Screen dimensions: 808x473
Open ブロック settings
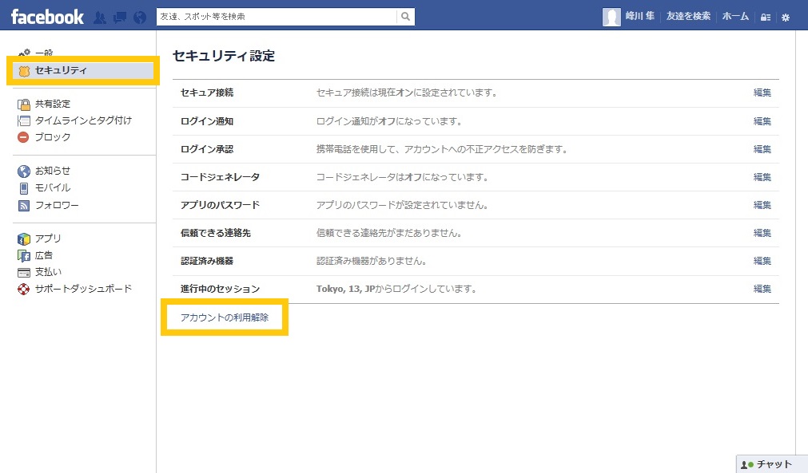[x=53, y=137]
